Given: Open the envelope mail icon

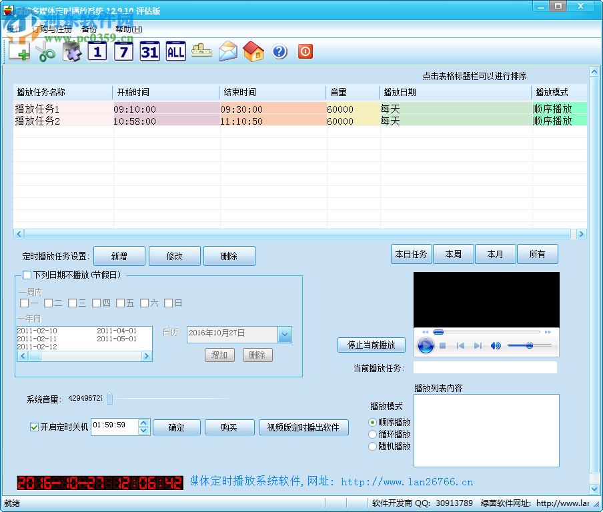Looking at the screenshot, I should tap(227, 51).
